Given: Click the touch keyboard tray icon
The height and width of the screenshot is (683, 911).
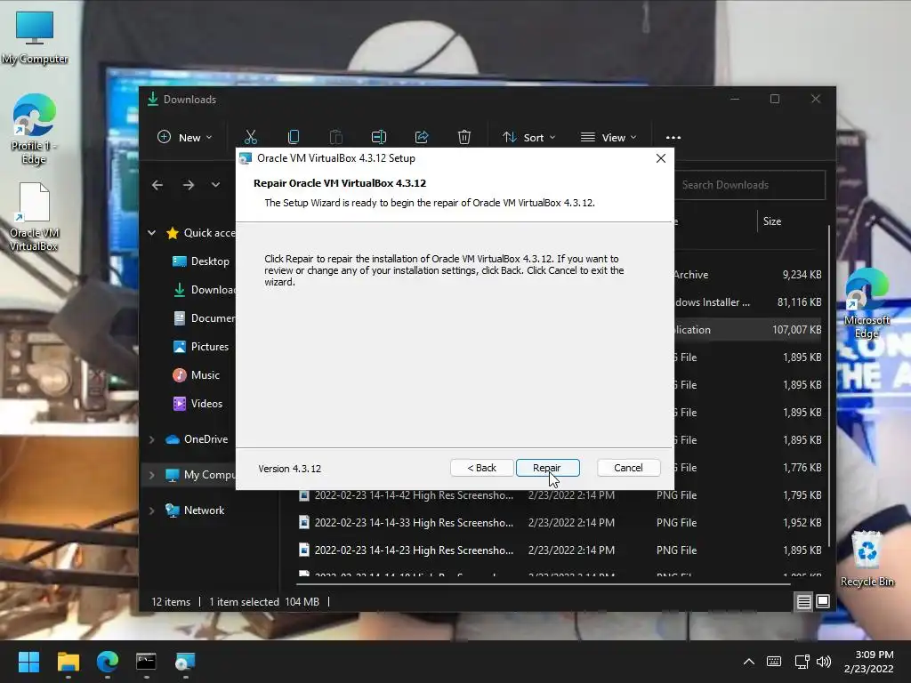Looking at the screenshot, I should pos(774,662).
